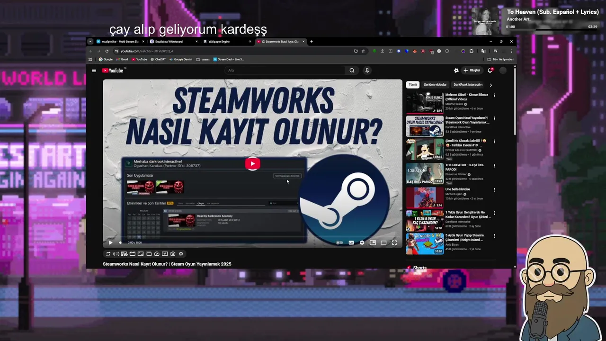Screen dimensions: 606x341
Task: Open the Gmail bookmark
Action: (x=122, y=60)
